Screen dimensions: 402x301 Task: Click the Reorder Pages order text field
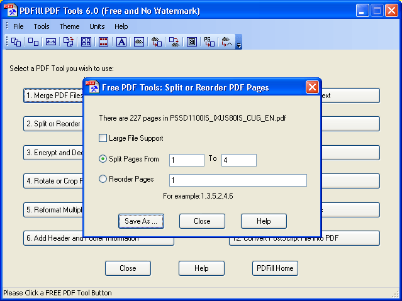[238, 180]
